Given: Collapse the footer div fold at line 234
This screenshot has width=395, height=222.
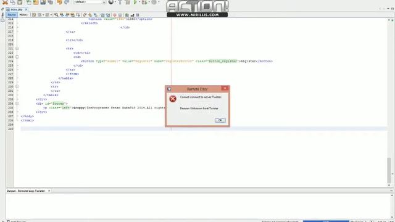Looking at the screenshot, I should tap(17, 104).
